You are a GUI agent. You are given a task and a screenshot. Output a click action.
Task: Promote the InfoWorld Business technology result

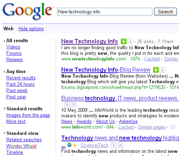pos(67,104)
